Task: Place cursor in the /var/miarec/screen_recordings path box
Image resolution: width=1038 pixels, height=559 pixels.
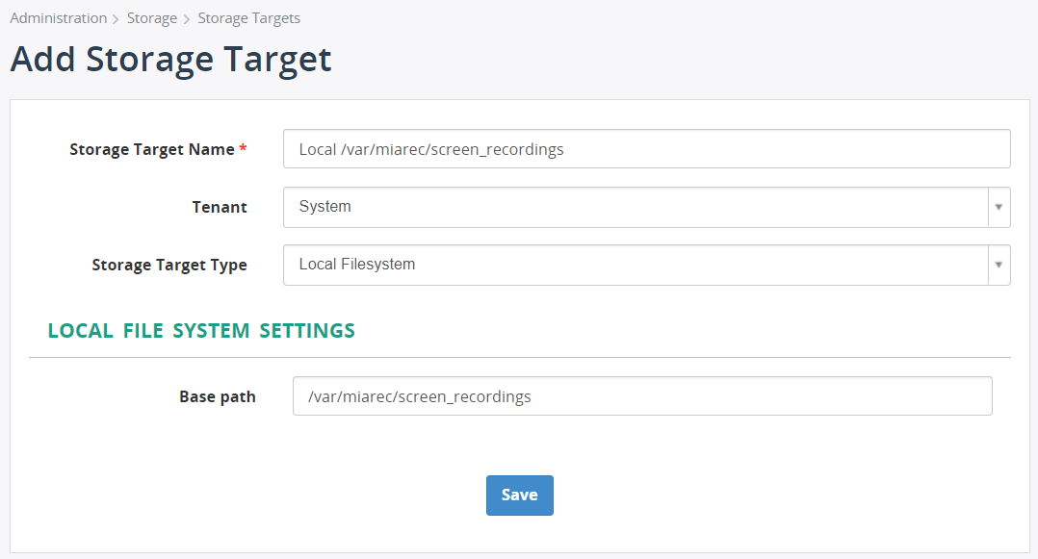Action: [x=641, y=395]
